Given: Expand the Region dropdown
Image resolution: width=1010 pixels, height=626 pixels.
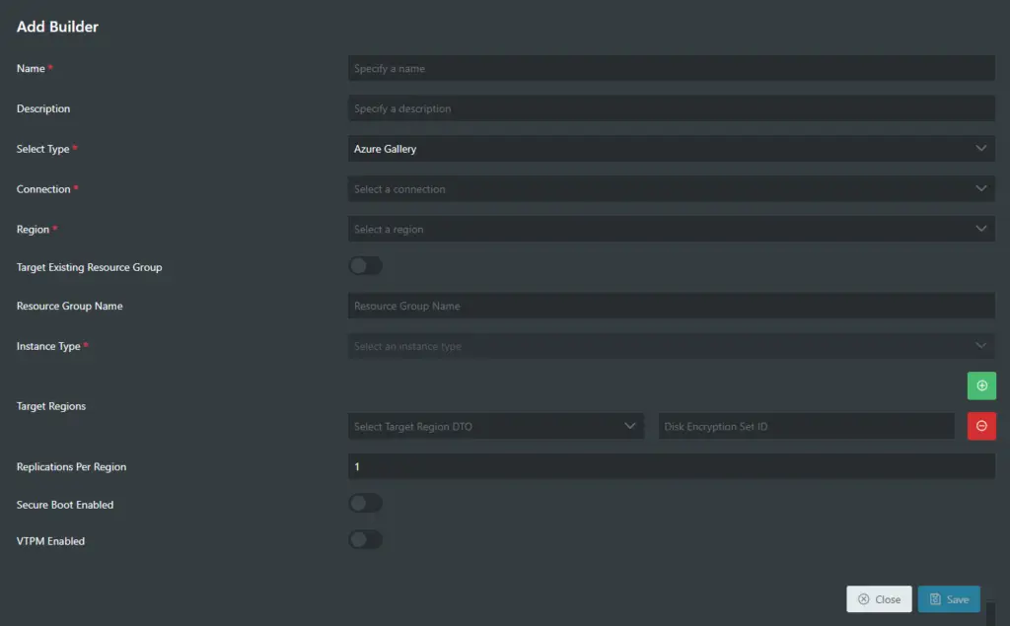Looking at the screenshot, I should 671,230.
